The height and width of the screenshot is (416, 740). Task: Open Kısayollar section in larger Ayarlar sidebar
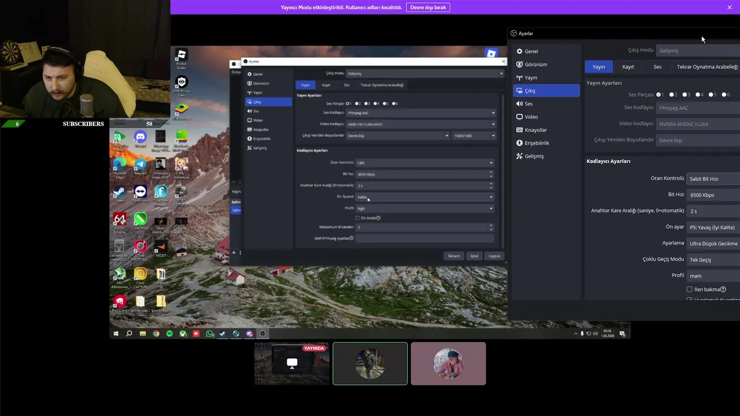[x=546, y=130]
